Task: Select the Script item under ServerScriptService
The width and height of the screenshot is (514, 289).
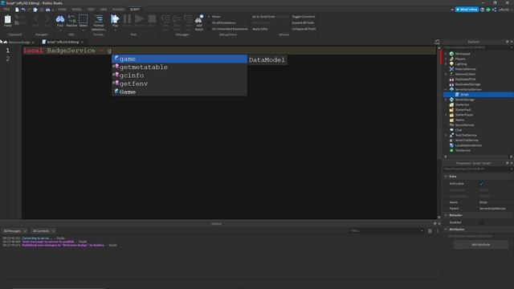Action: click(464, 95)
